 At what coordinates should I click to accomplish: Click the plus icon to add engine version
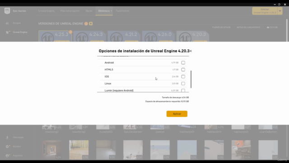coord(91,24)
